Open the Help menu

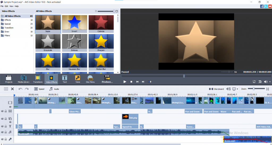pyautogui.click(x=17, y=6)
